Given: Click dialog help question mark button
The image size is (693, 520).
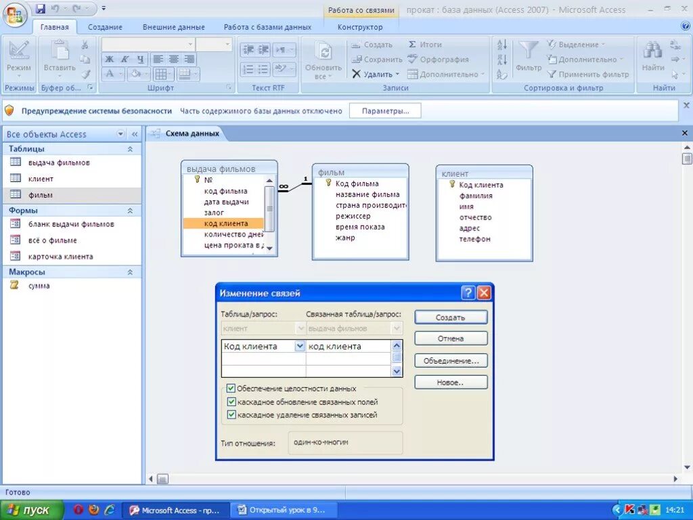Looking at the screenshot, I should click(468, 292).
